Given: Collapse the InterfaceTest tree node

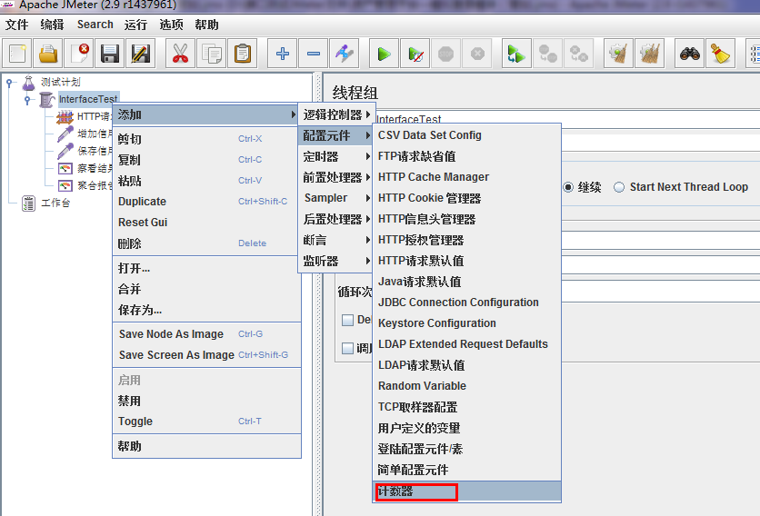Looking at the screenshot, I should point(27,100).
